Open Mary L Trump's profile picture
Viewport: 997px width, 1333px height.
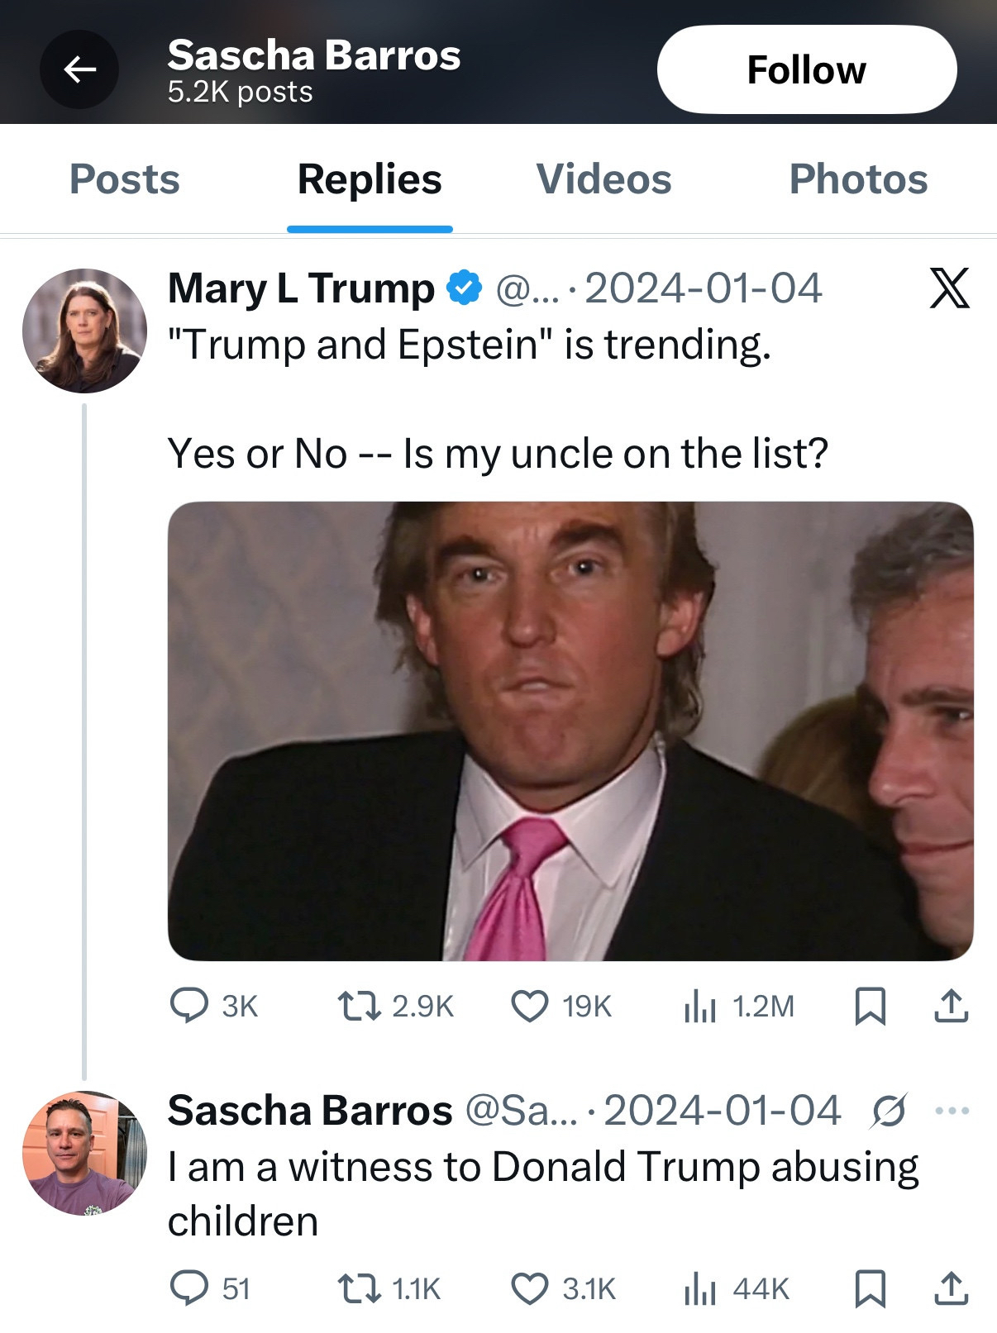(x=84, y=331)
